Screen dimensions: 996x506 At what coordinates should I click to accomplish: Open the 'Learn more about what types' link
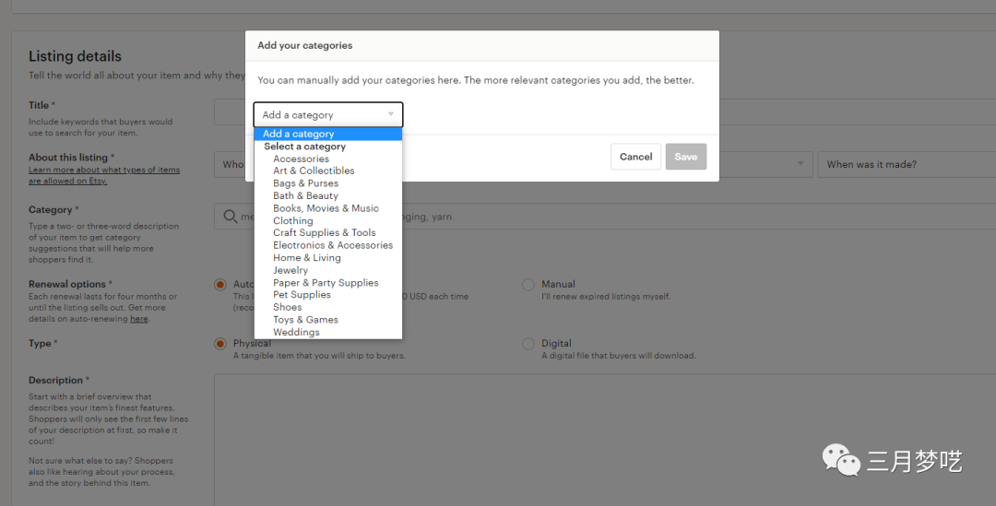[104, 175]
